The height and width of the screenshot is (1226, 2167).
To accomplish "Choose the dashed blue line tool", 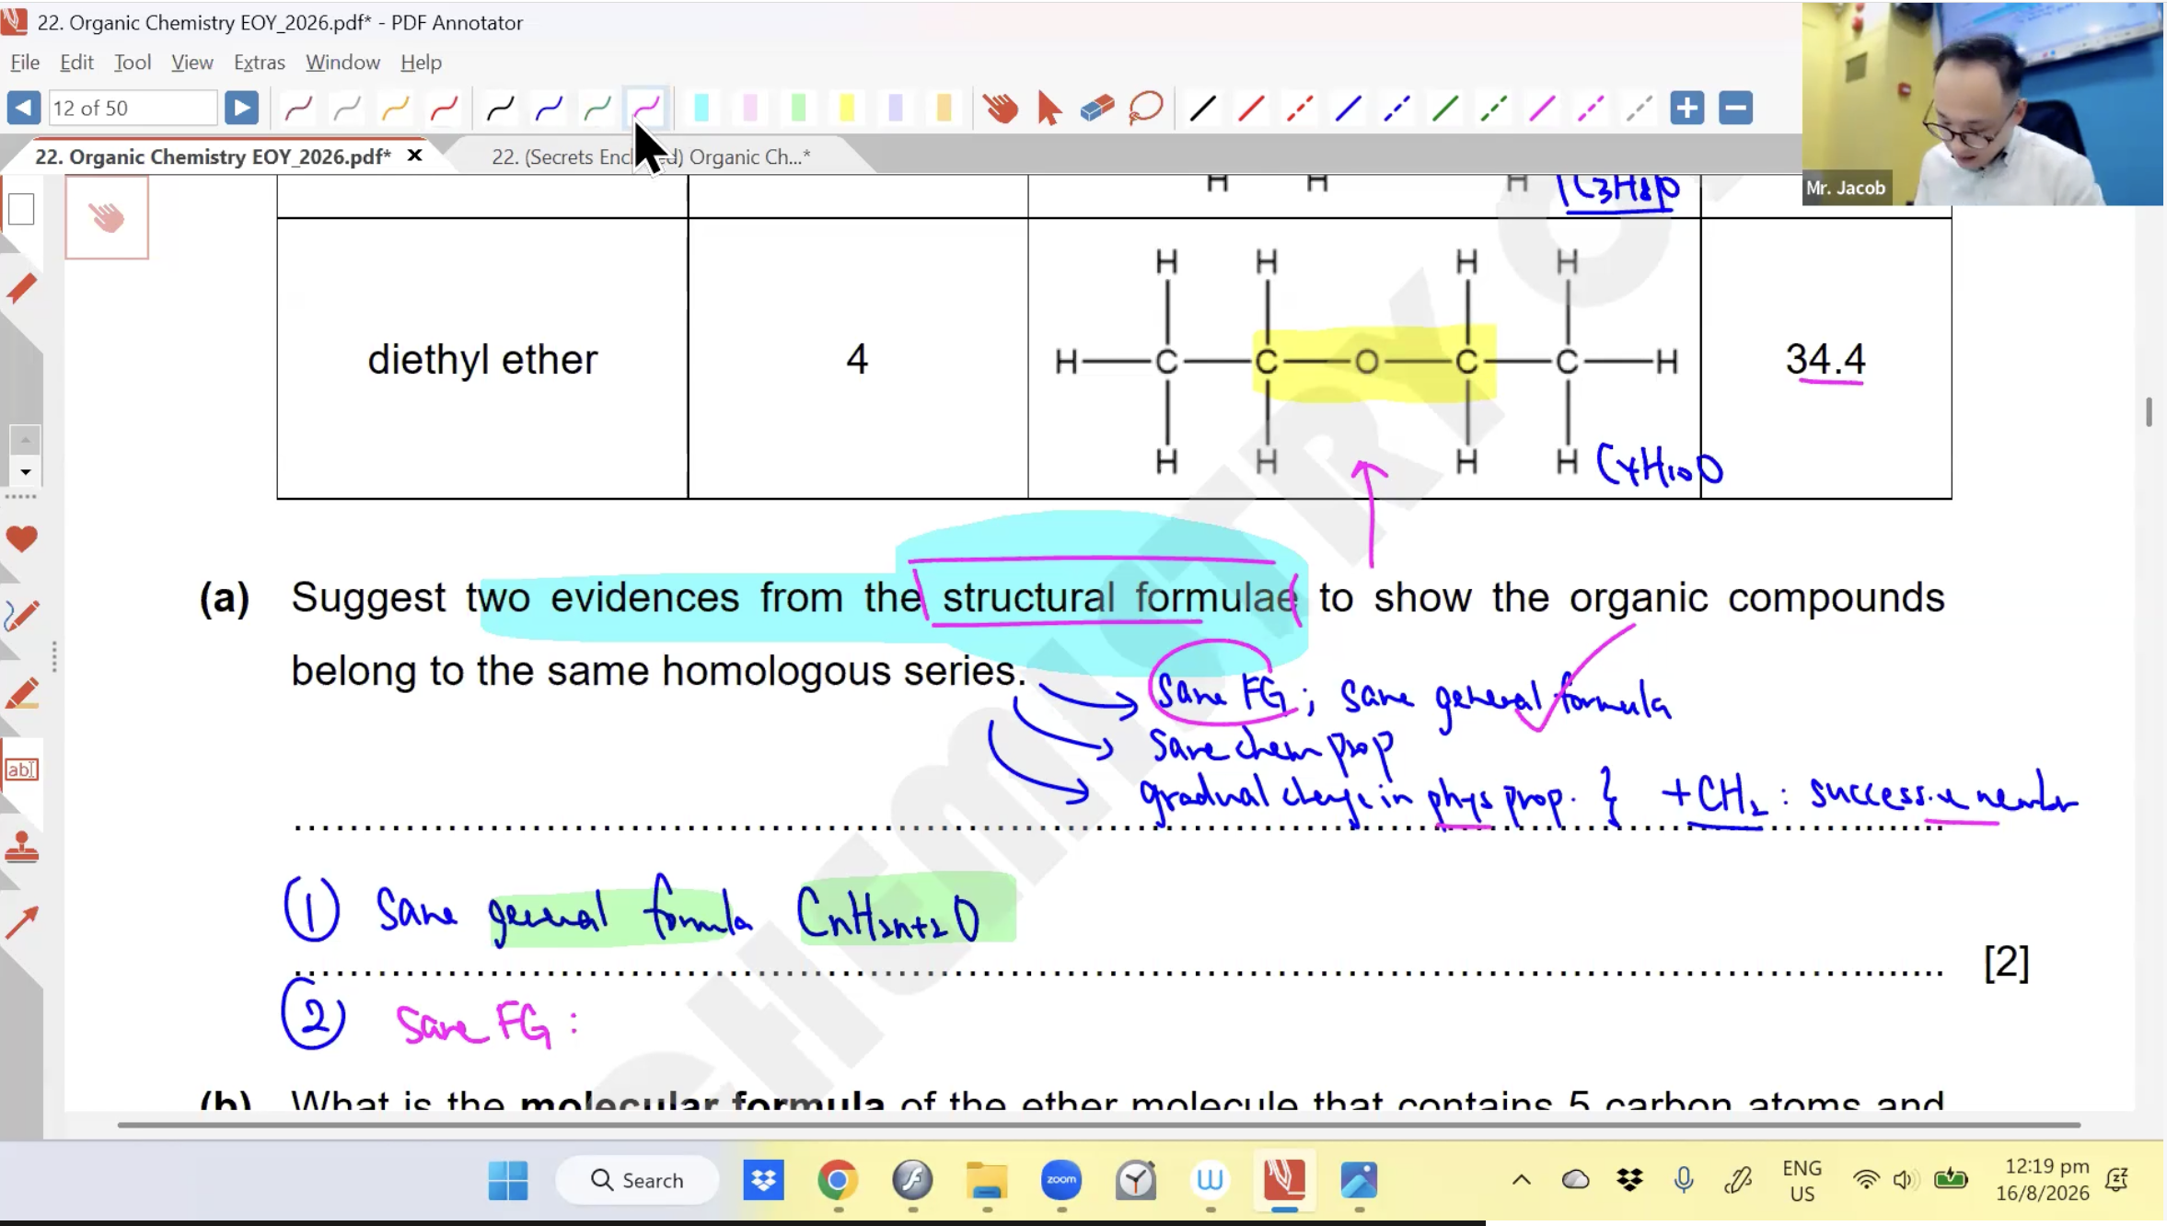I will click(1397, 109).
